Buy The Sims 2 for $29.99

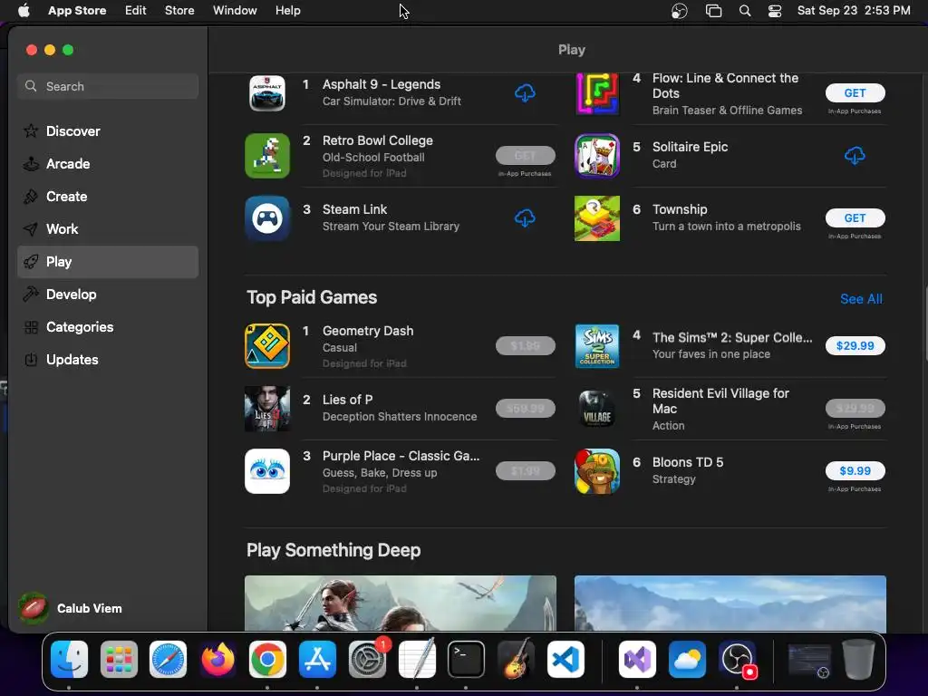[855, 345]
